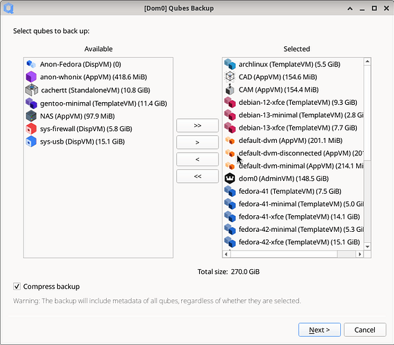Click the fedora-41-xfce template icon

tap(229, 217)
